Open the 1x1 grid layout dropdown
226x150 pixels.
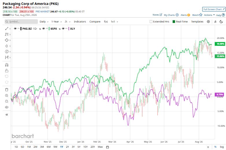point(114,22)
